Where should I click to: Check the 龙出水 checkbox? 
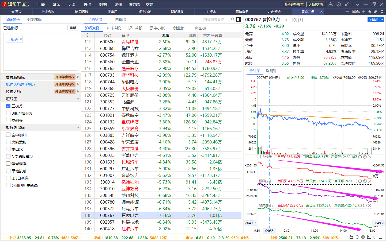(x=8, y=149)
